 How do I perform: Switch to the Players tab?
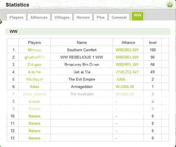point(16,17)
